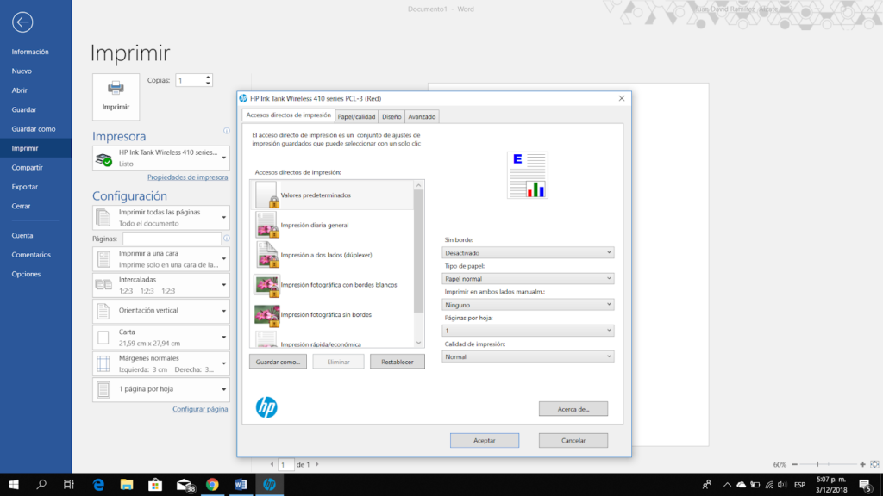Switch to the Papel/calidad tab
Viewport: 883px width, 496px height.
(x=356, y=116)
